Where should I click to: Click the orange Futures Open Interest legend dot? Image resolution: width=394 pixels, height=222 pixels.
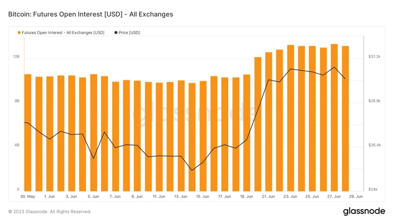(x=19, y=33)
